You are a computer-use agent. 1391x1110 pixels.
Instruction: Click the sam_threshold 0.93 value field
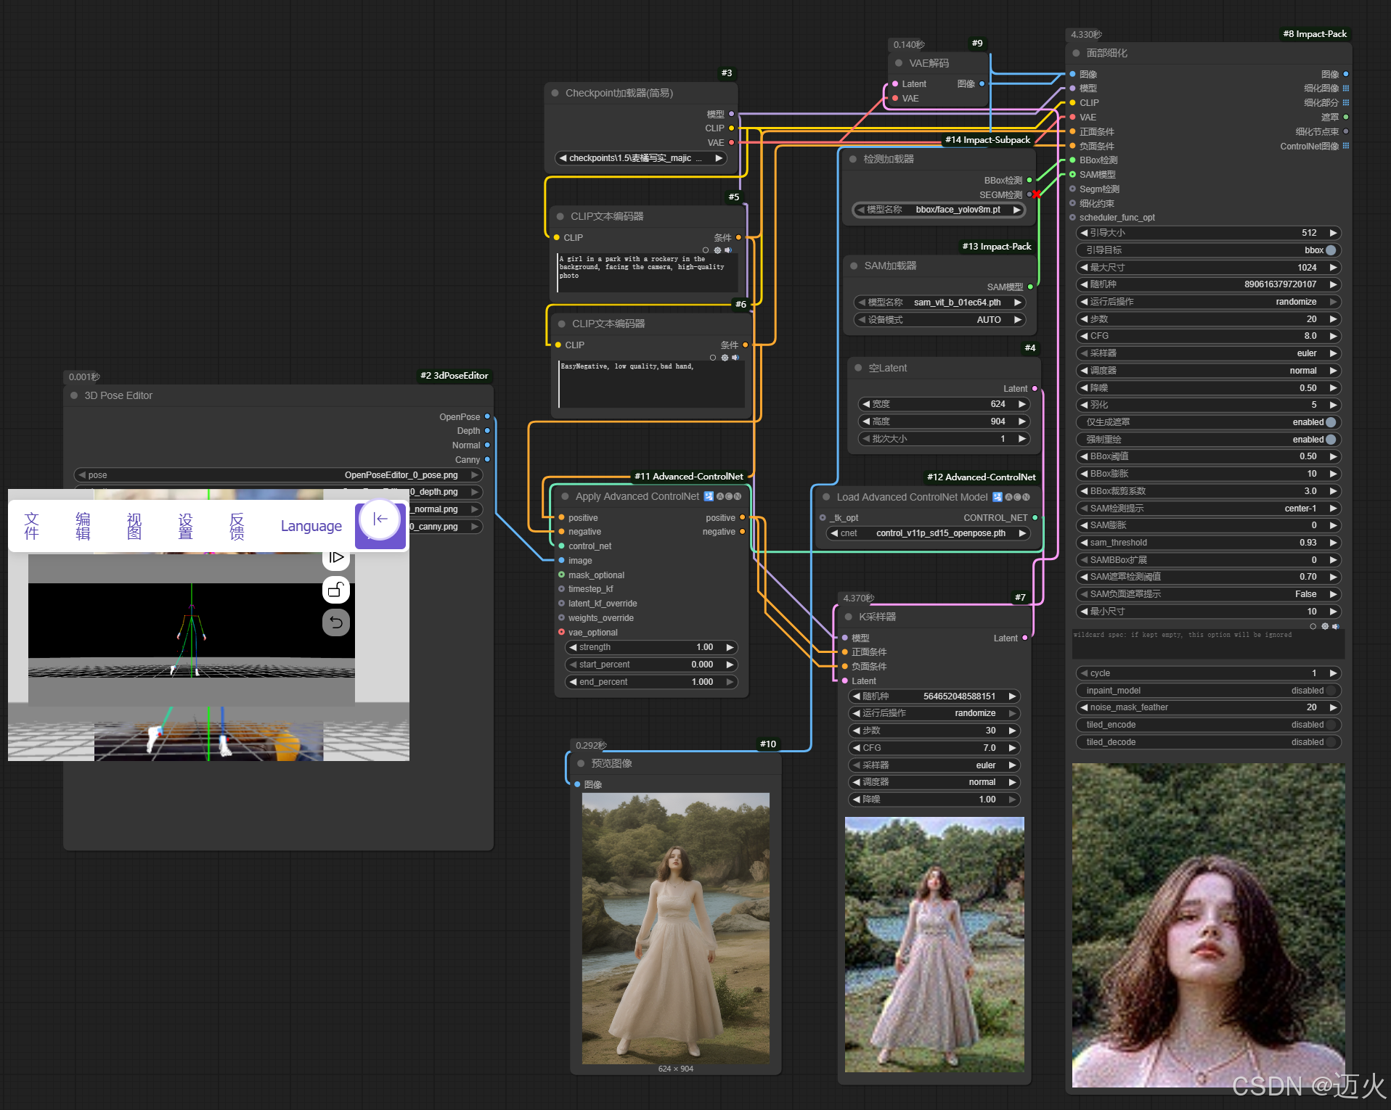(1208, 543)
